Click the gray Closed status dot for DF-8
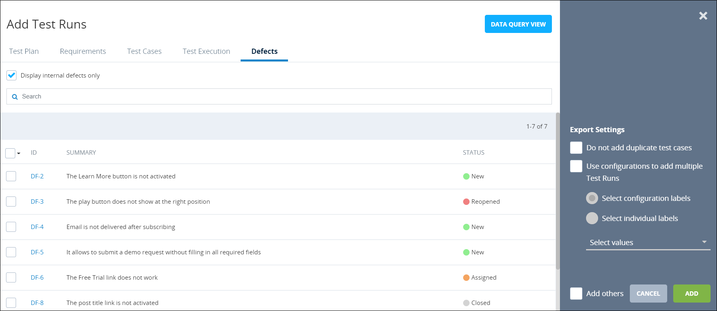This screenshot has height=311, width=717. pos(466,303)
